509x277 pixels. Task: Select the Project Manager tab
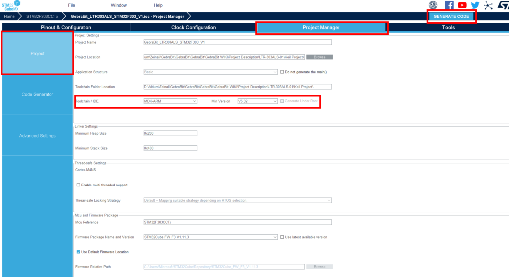coord(321,28)
